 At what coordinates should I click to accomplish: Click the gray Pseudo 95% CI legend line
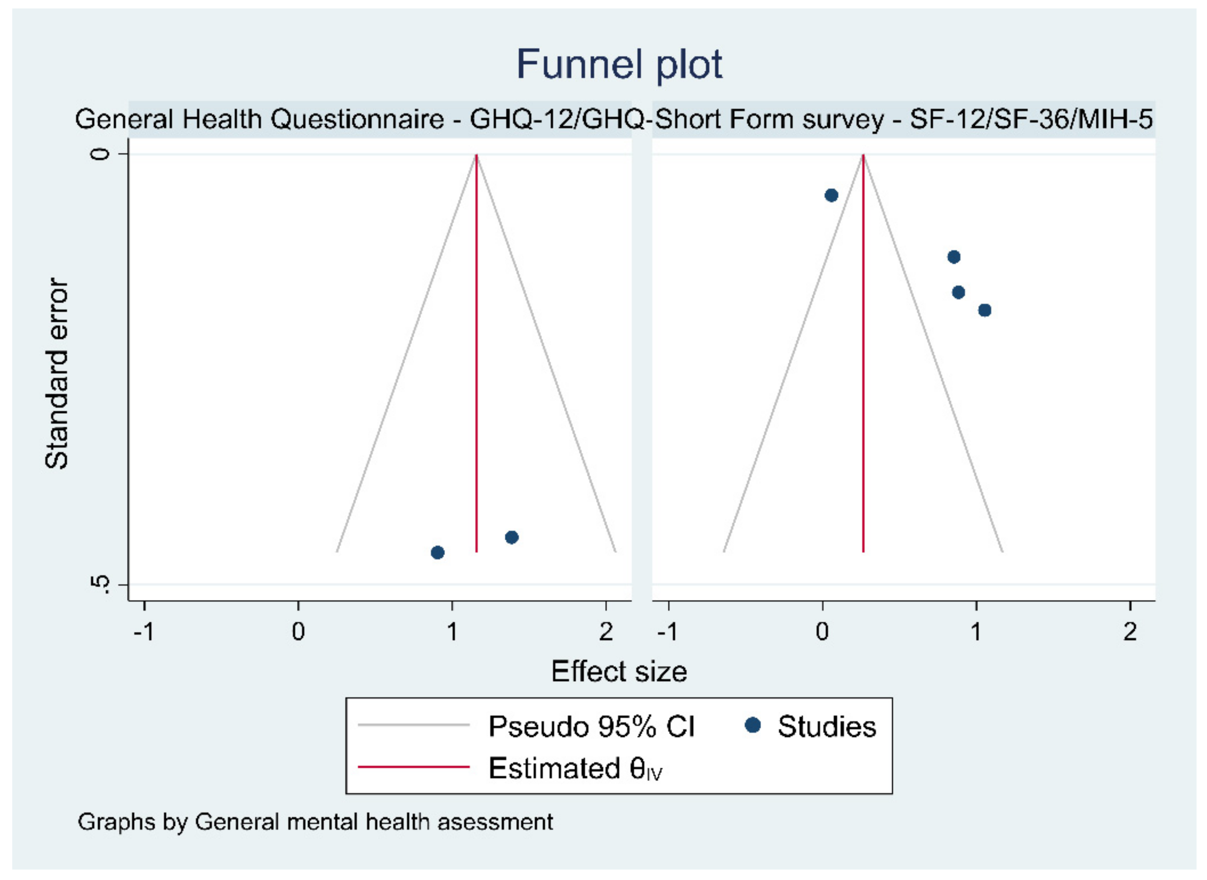coord(413,725)
